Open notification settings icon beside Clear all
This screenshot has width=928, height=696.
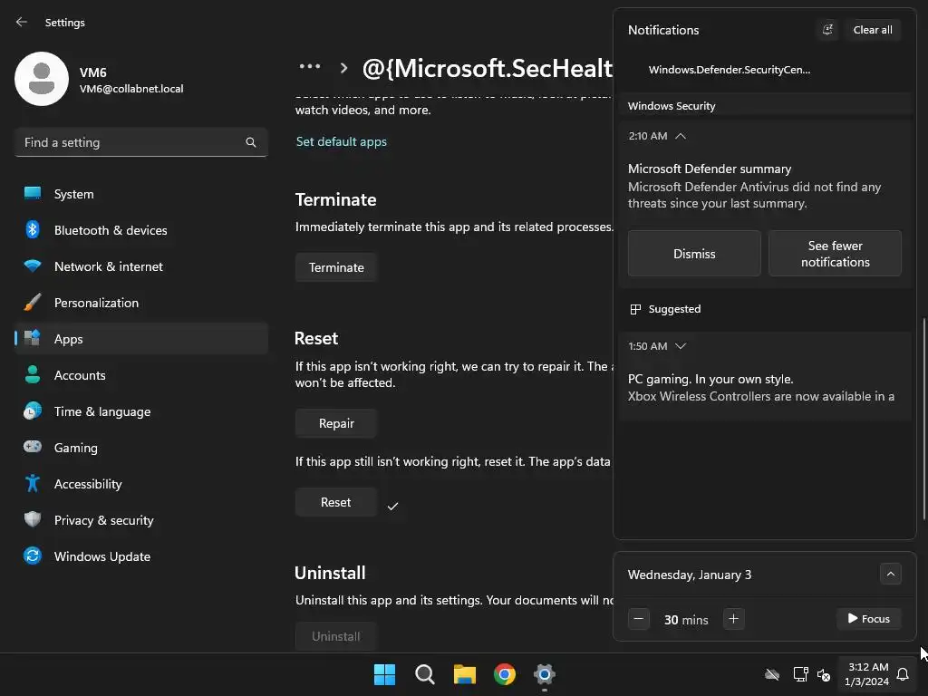tap(827, 30)
